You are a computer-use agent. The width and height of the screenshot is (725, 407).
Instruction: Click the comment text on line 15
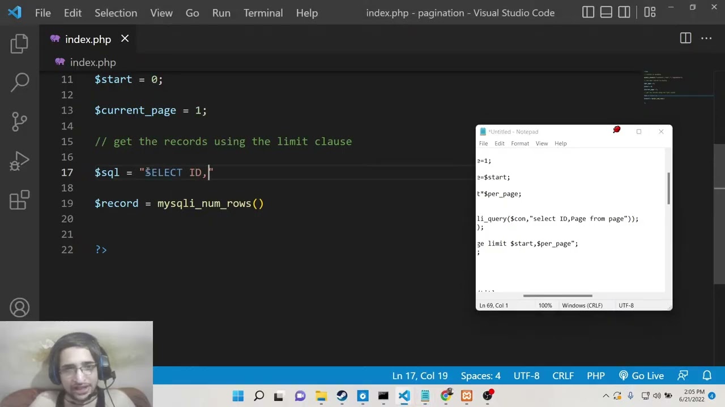(223, 141)
